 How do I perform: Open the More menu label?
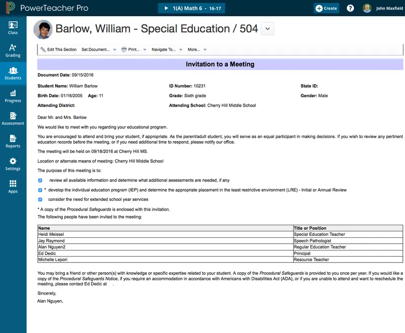[x=194, y=50]
